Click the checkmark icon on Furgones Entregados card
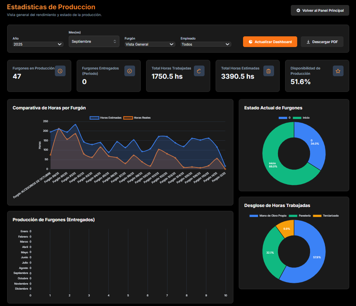Image resolution: width=356 pixels, height=306 pixels. click(130, 71)
